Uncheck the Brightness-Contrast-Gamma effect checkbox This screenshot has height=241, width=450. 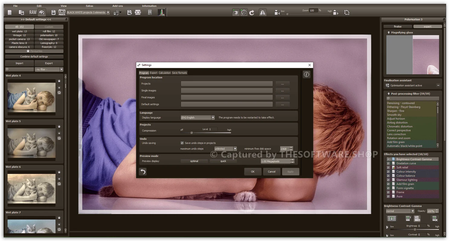click(x=388, y=159)
